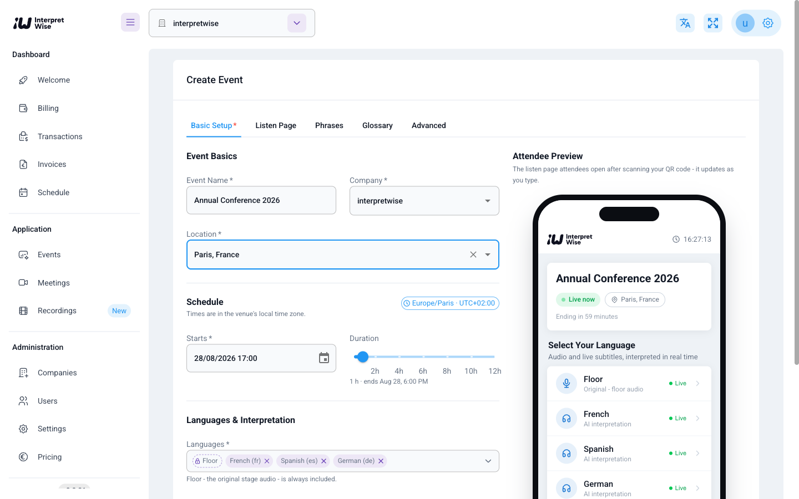Open Transactions in the sidebar
799x499 pixels.
(x=74, y=136)
